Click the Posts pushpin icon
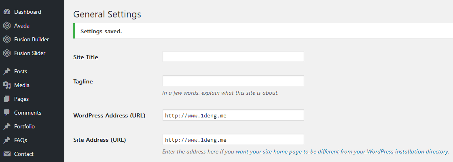The height and width of the screenshot is (162, 453). pos(6,72)
